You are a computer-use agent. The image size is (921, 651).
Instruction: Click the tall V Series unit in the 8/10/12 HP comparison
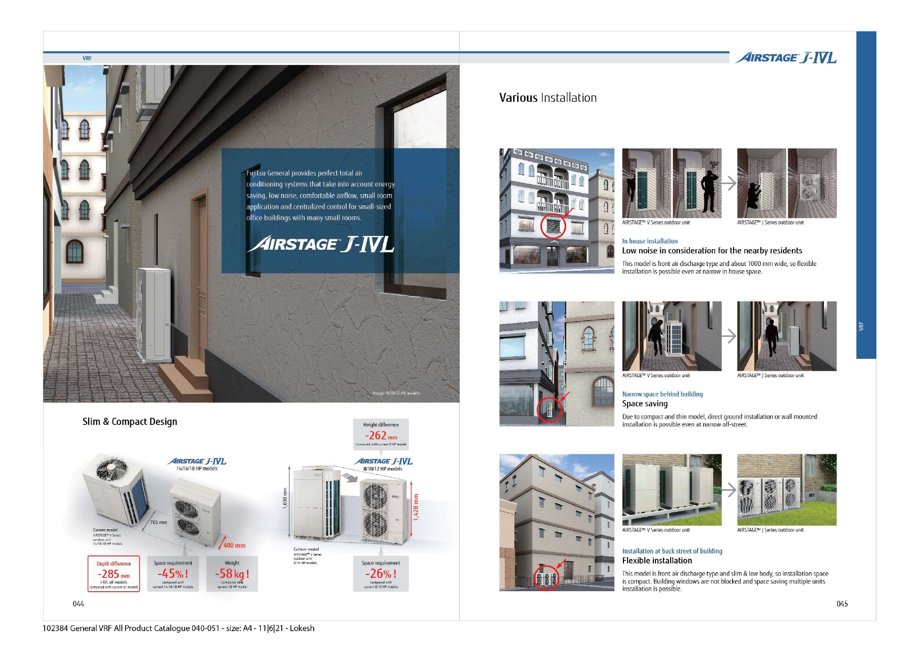coord(317,503)
